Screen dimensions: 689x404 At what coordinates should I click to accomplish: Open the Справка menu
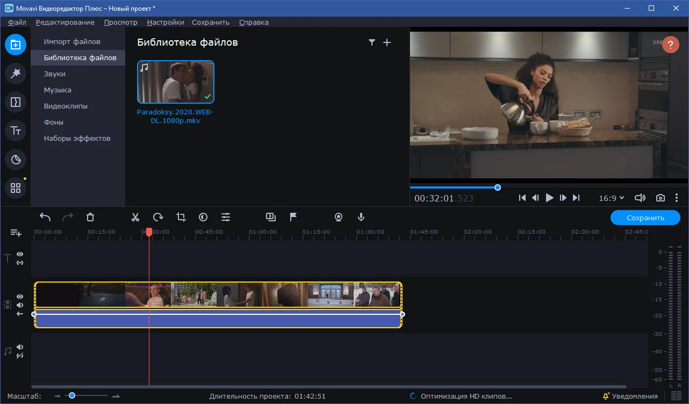[254, 22]
